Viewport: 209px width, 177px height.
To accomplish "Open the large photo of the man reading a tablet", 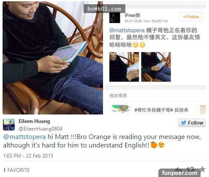I will (53, 58).
